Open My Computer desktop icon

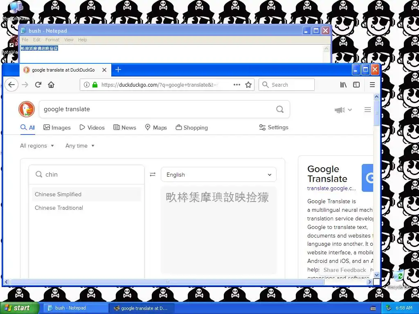[16, 11]
